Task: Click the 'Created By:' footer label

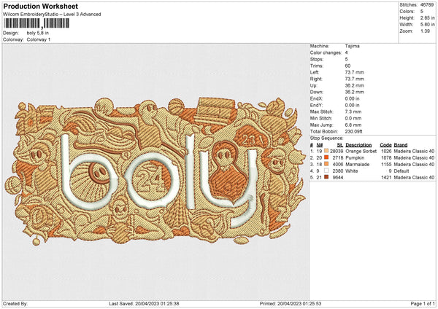Action: pos(15,303)
